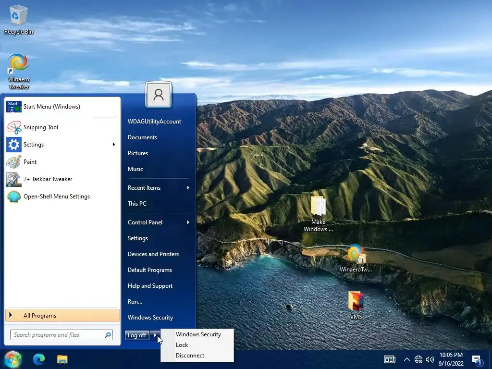The image size is (492, 369).
Task: Expand Recent Items submenu arrow
Action: pos(188,188)
